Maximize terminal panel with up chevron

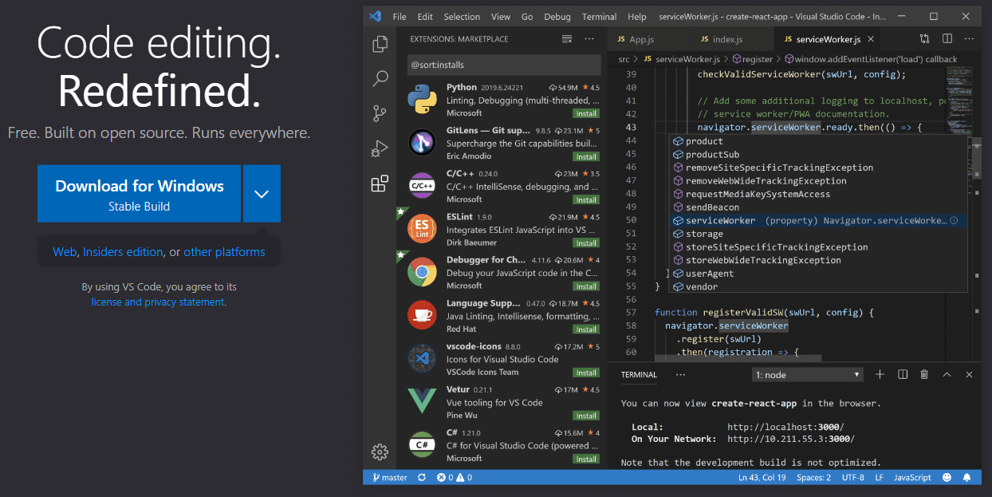point(947,374)
